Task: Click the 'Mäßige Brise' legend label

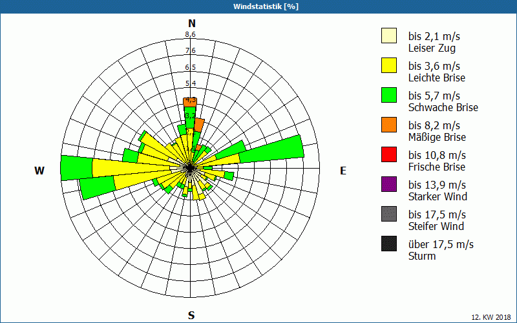Action: click(x=437, y=137)
